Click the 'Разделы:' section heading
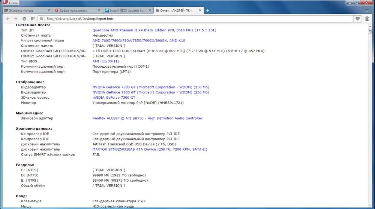 (25, 165)
